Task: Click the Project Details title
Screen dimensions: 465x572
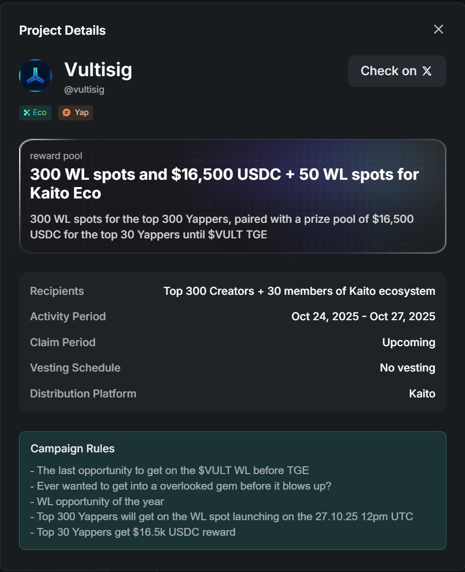Action: pyautogui.click(x=62, y=31)
